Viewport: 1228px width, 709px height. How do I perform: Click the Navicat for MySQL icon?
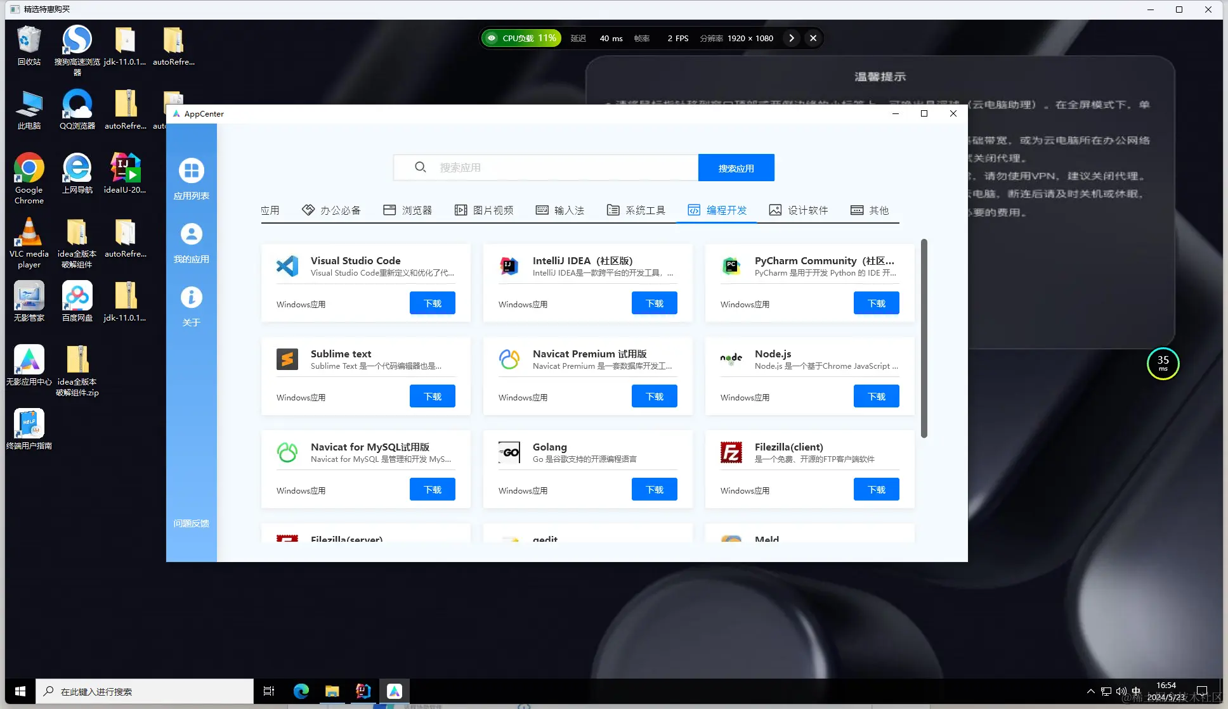point(287,452)
